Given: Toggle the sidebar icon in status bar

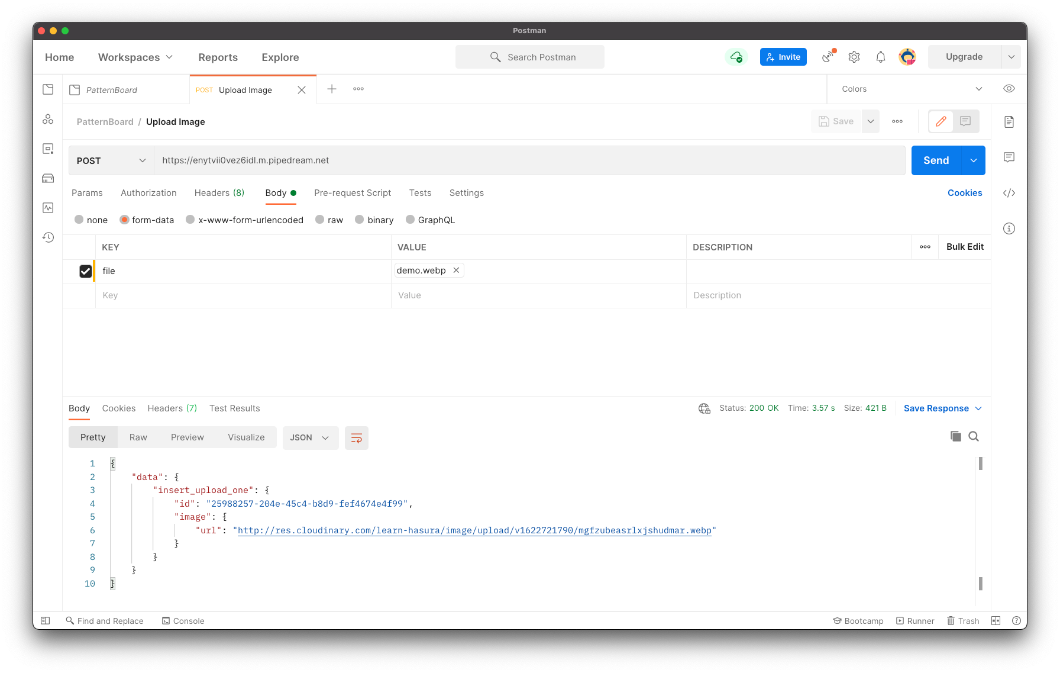Looking at the screenshot, I should (x=46, y=621).
